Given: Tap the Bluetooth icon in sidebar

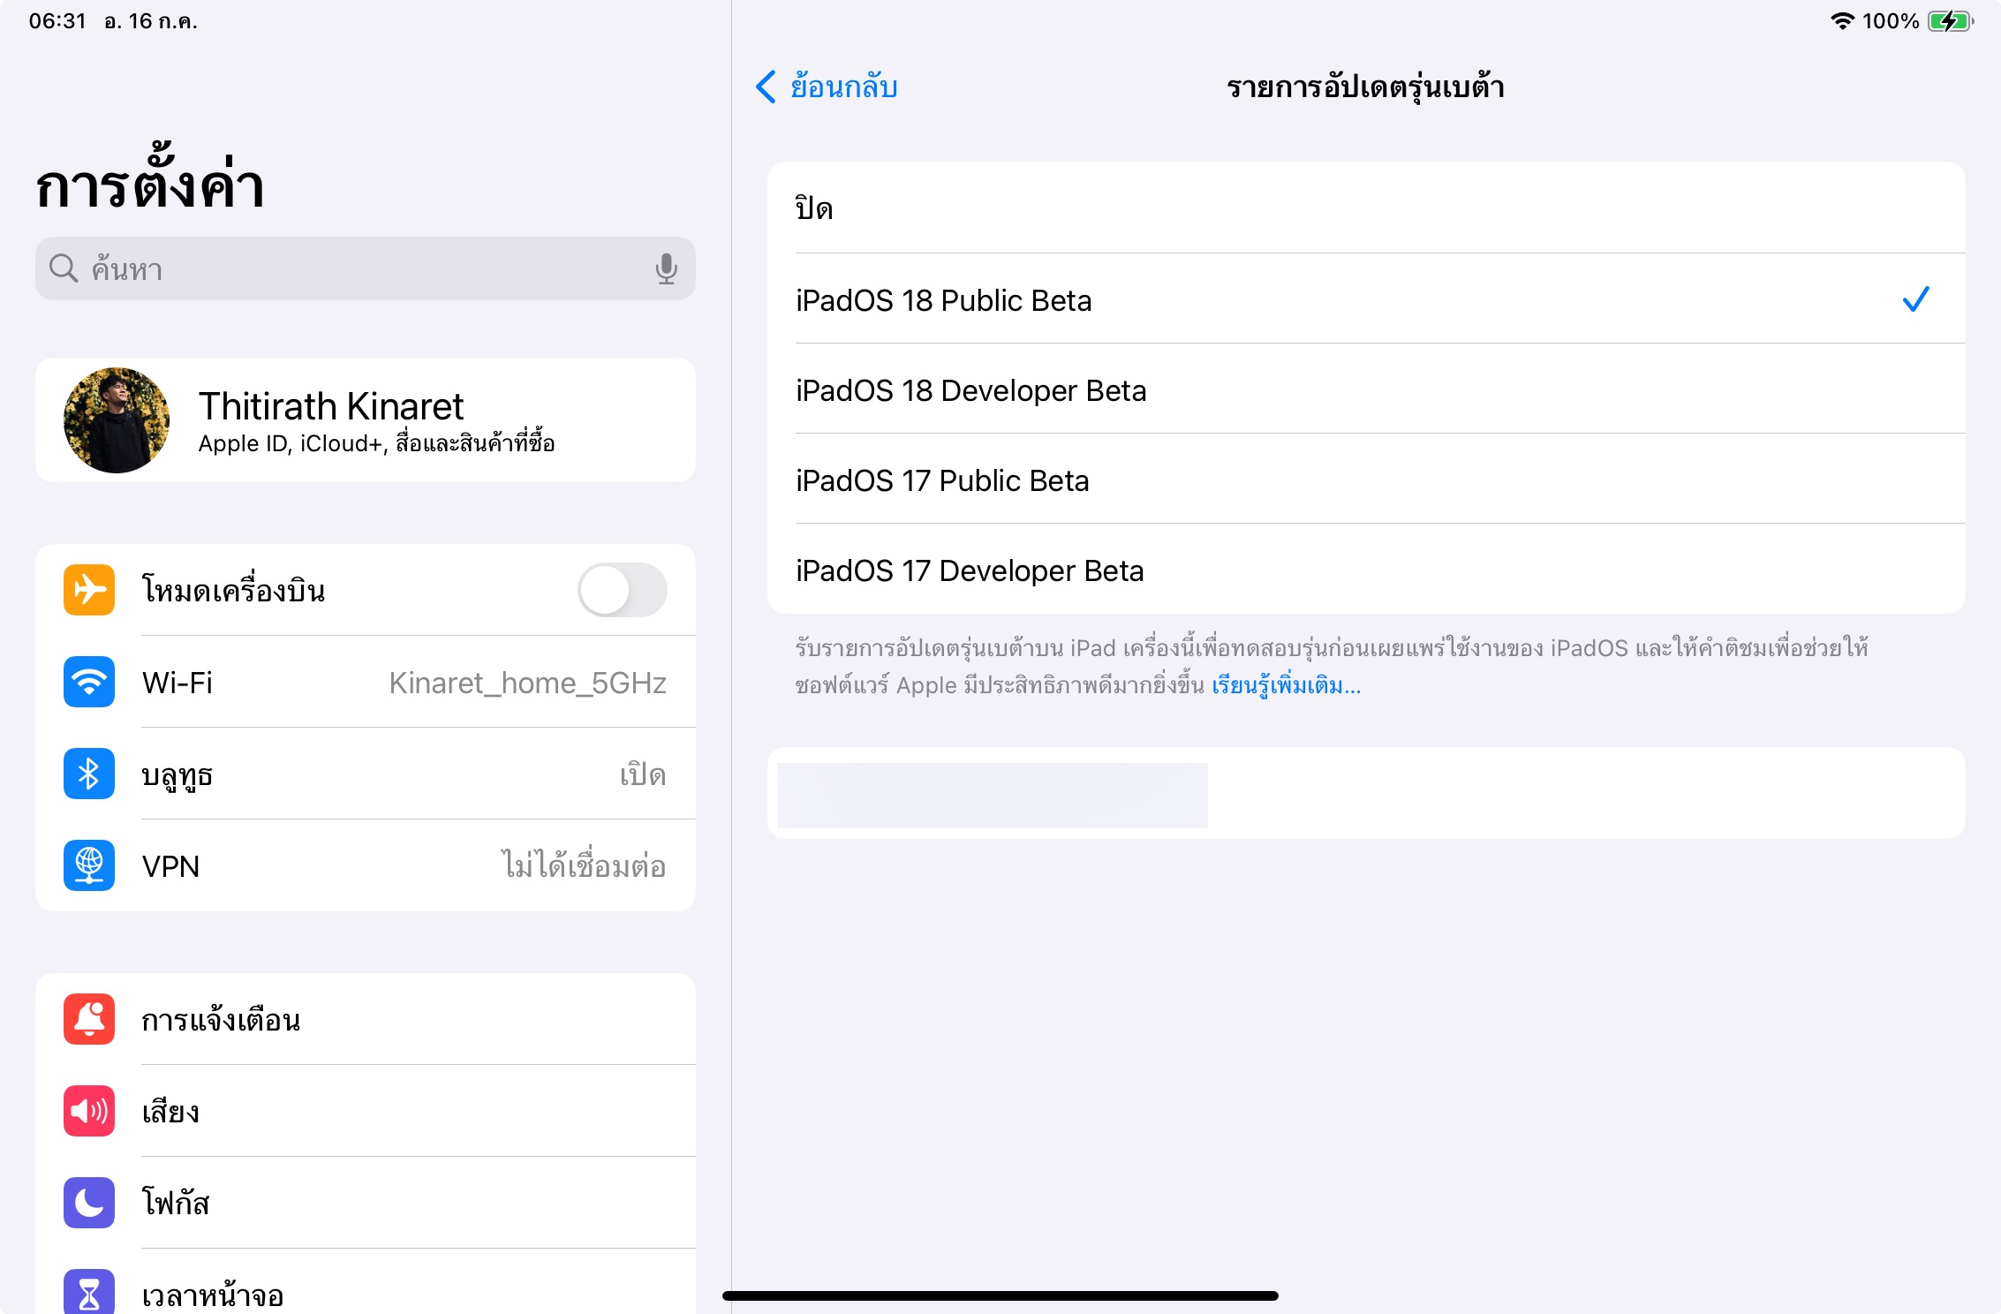Looking at the screenshot, I should pyautogui.click(x=89, y=774).
